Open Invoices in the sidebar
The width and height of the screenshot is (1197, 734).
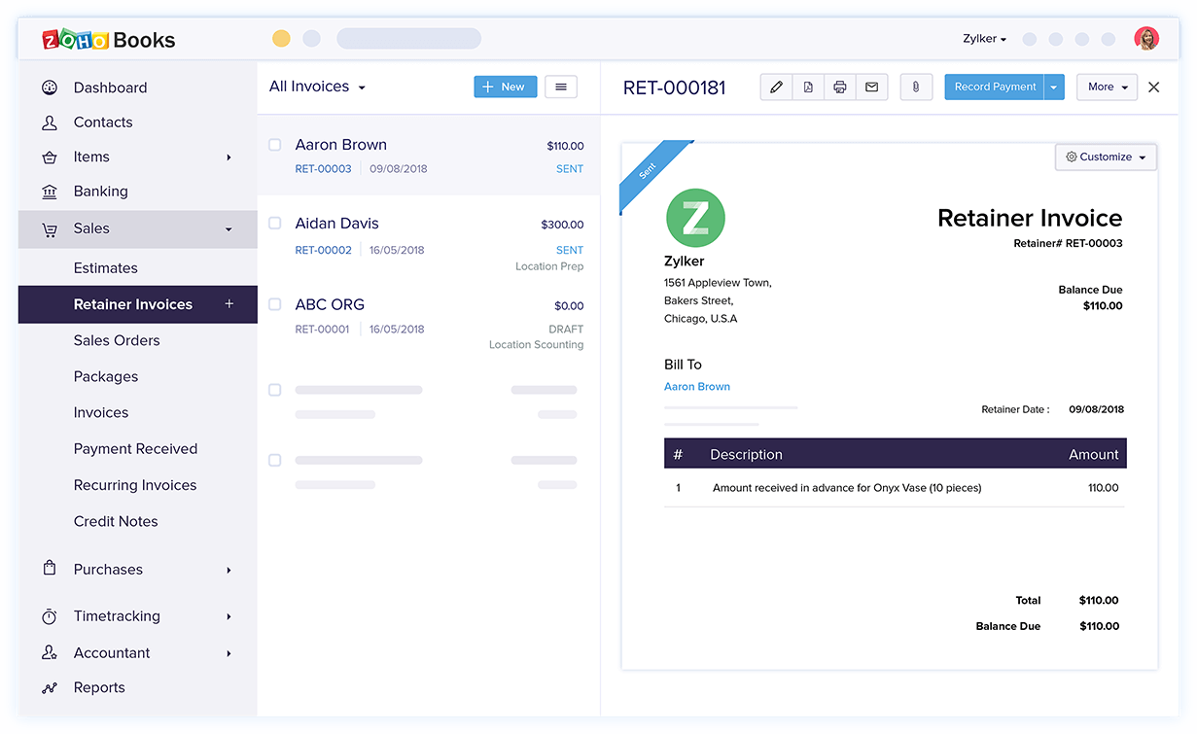(x=101, y=412)
